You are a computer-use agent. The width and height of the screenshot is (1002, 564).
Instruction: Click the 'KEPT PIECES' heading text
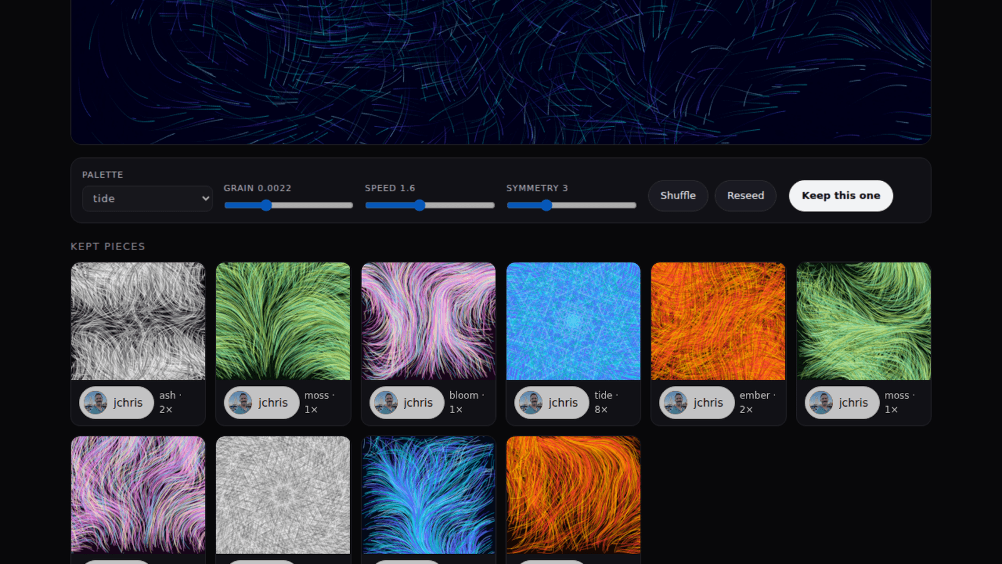click(x=108, y=246)
